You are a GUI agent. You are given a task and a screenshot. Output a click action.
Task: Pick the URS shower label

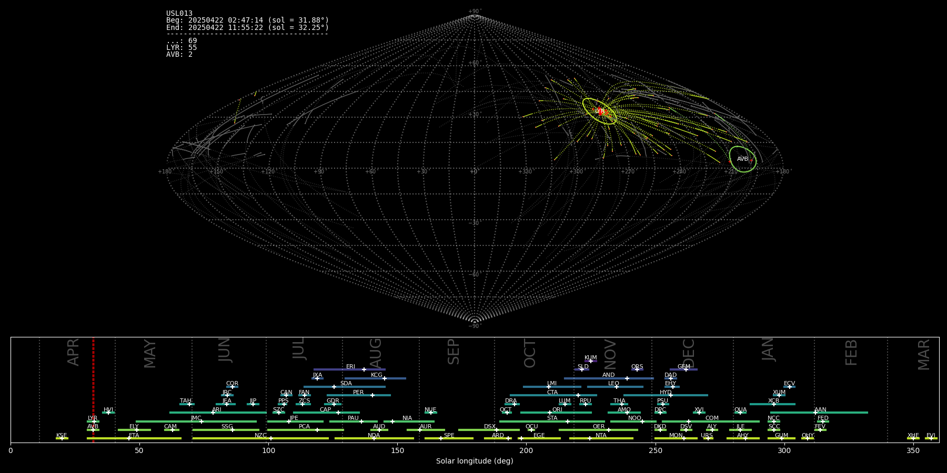[707, 436]
